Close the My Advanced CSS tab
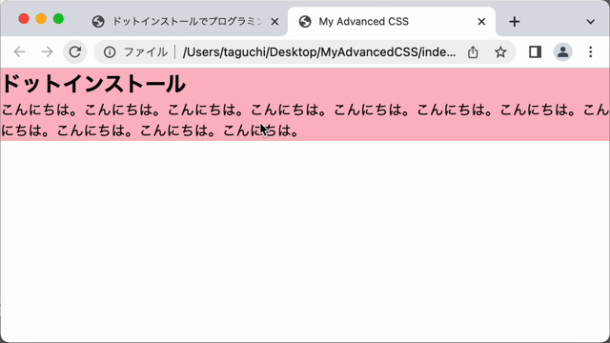This screenshot has height=343, width=610. (481, 22)
